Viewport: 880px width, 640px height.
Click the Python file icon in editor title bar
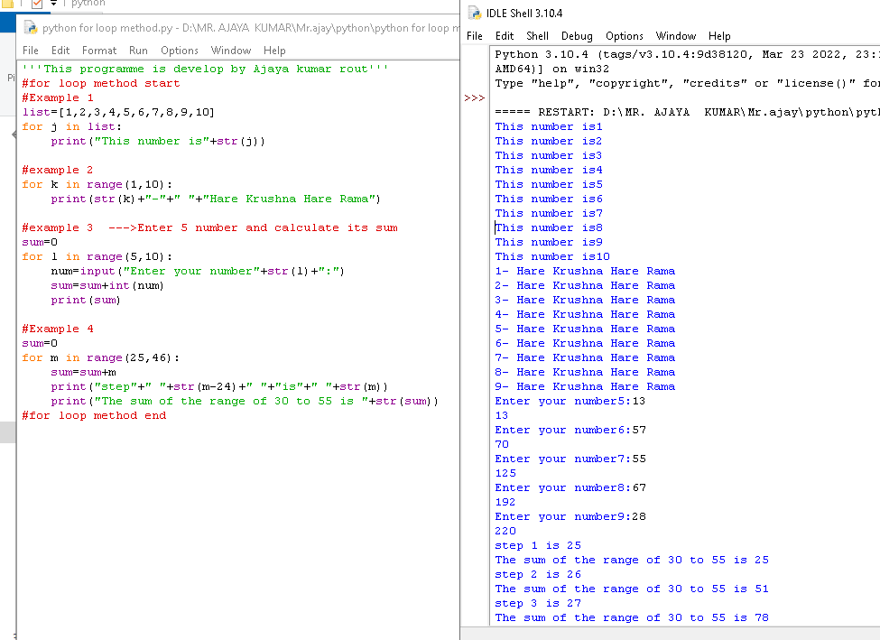tap(31, 28)
